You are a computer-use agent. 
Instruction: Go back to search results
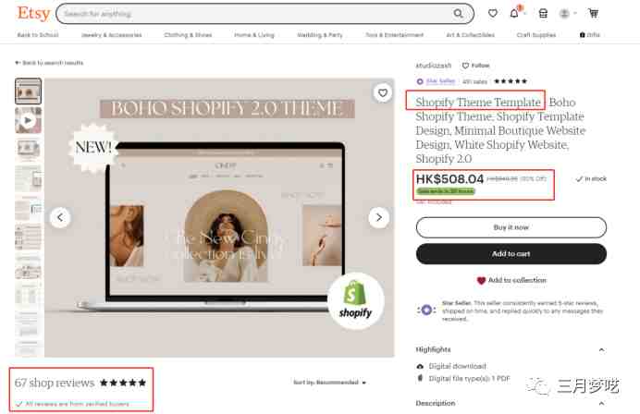click(x=49, y=63)
